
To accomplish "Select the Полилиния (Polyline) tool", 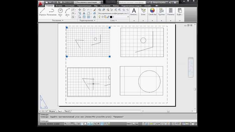I will click(x=52, y=12).
